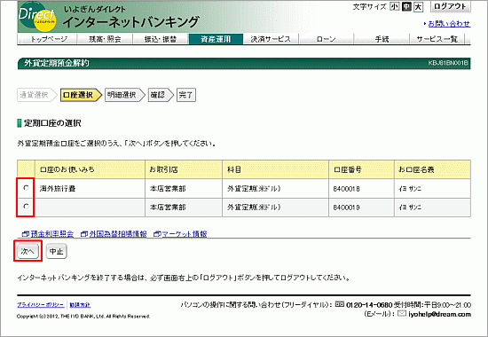This screenshot has width=488, height=337.
Task: Click account number 8400019
Action: (x=346, y=208)
